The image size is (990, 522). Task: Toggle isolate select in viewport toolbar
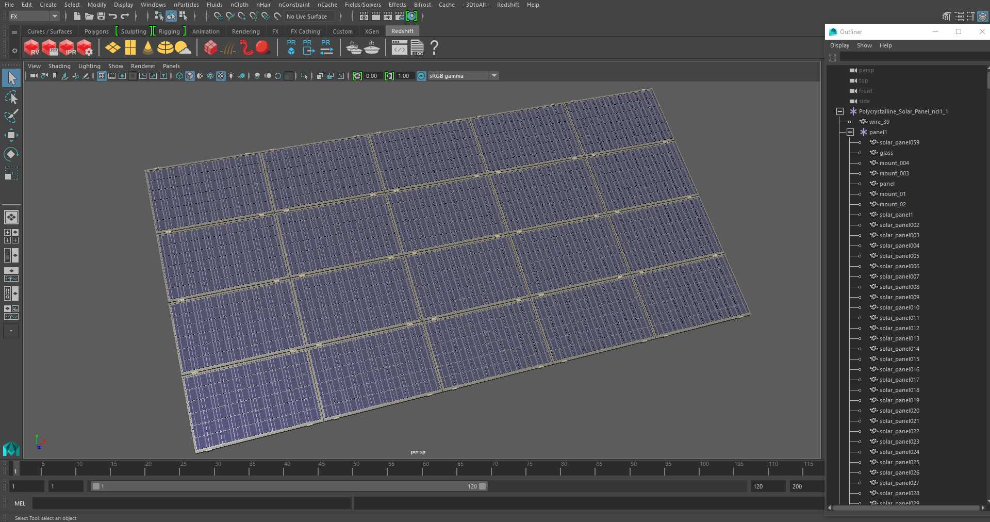(x=304, y=76)
